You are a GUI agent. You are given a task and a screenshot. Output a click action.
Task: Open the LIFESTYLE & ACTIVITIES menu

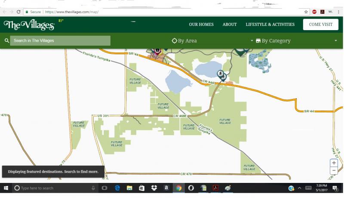tap(270, 25)
